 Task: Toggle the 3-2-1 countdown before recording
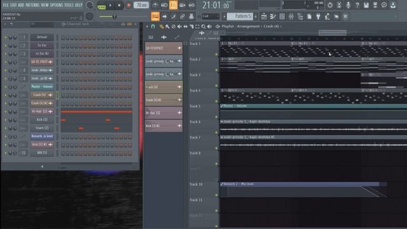pos(173,5)
